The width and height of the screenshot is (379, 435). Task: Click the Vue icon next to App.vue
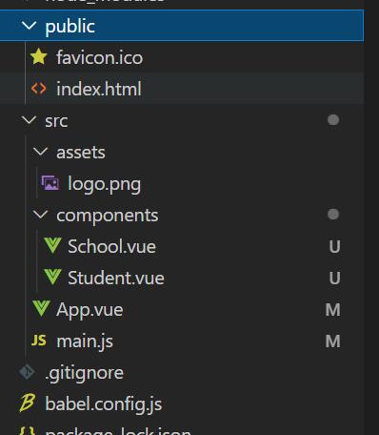41,308
